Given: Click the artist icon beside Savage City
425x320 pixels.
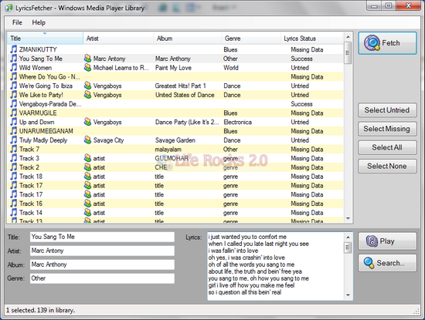Looking at the screenshot, I should (x=87, y=140).
